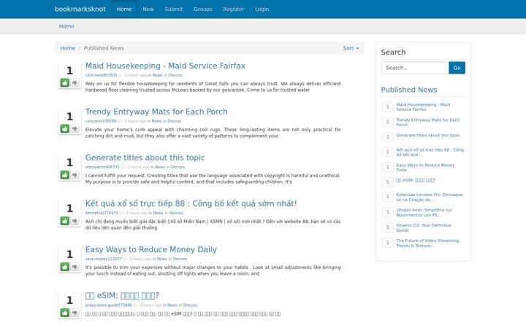Screen dimensions: 526x328
Task: Open author fannietsss774470 profile
Action: pos(102,213)
